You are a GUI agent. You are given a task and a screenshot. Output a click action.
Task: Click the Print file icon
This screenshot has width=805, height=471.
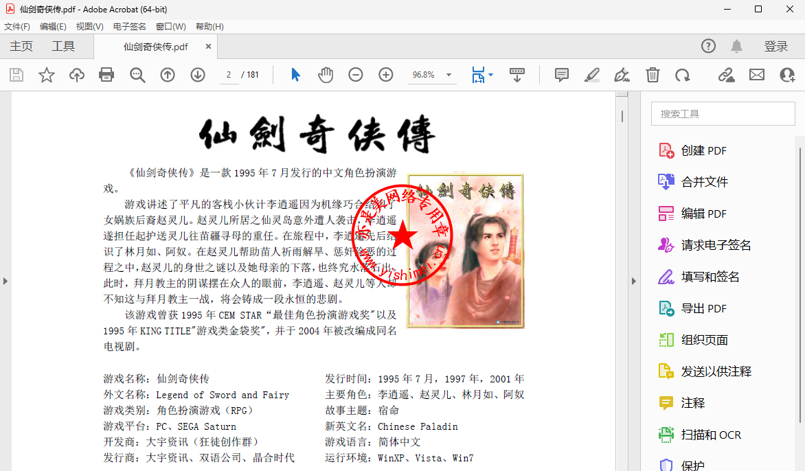click(x=106, y=75)
